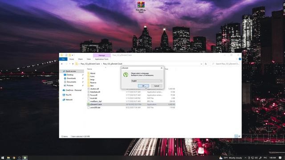Select the DataState.dll file
285x160 pixels.
95,92
